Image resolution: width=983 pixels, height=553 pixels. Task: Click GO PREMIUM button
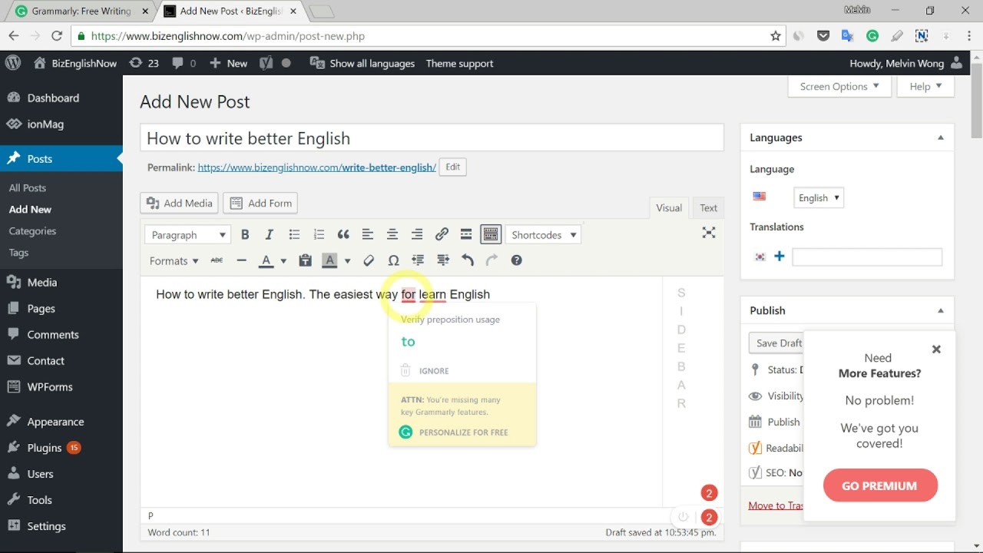click(x=880, y=485)
